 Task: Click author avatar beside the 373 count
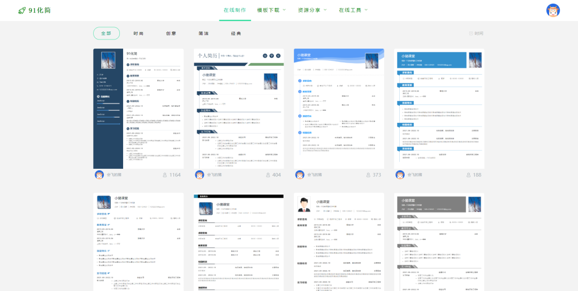300,175
